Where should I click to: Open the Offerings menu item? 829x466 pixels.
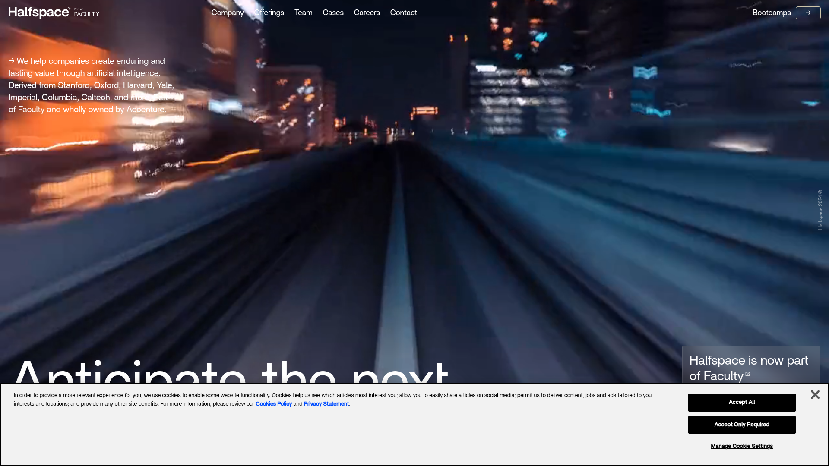click(269, 13)
